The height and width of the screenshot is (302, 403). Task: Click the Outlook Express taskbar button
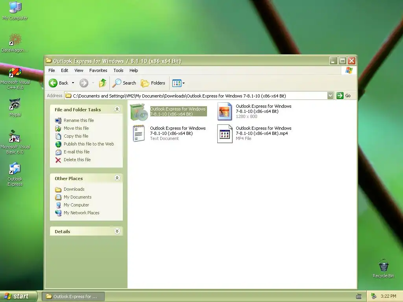[73, 296]
